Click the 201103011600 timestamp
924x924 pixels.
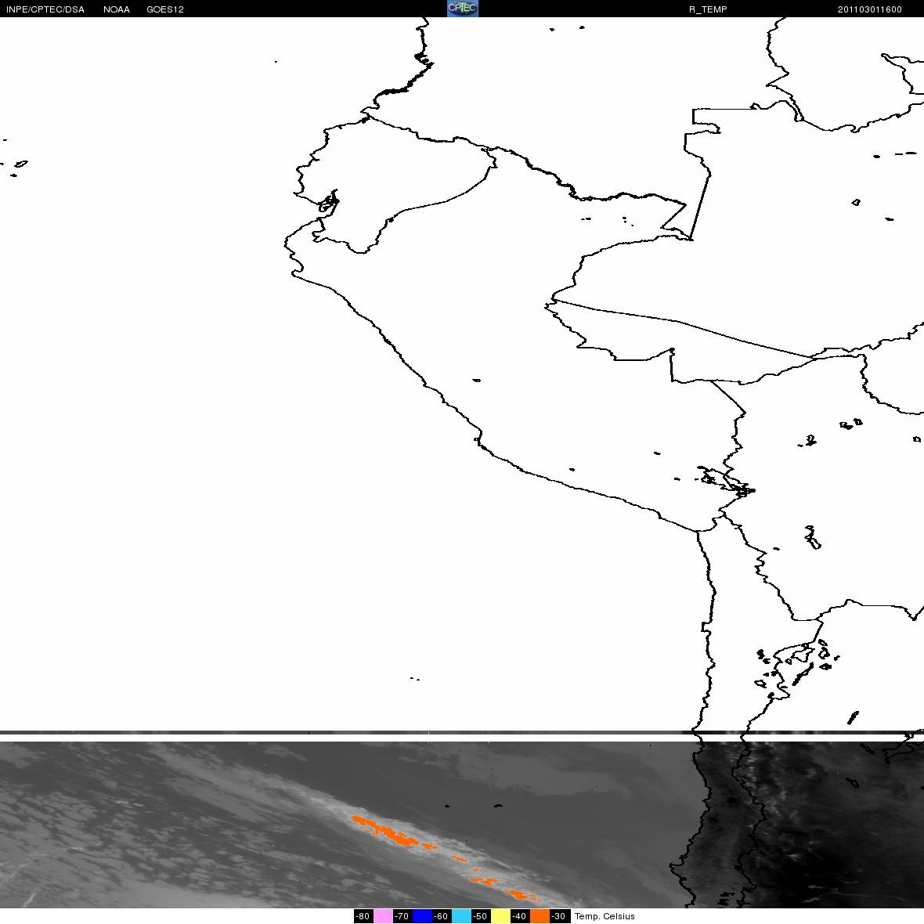870,9
